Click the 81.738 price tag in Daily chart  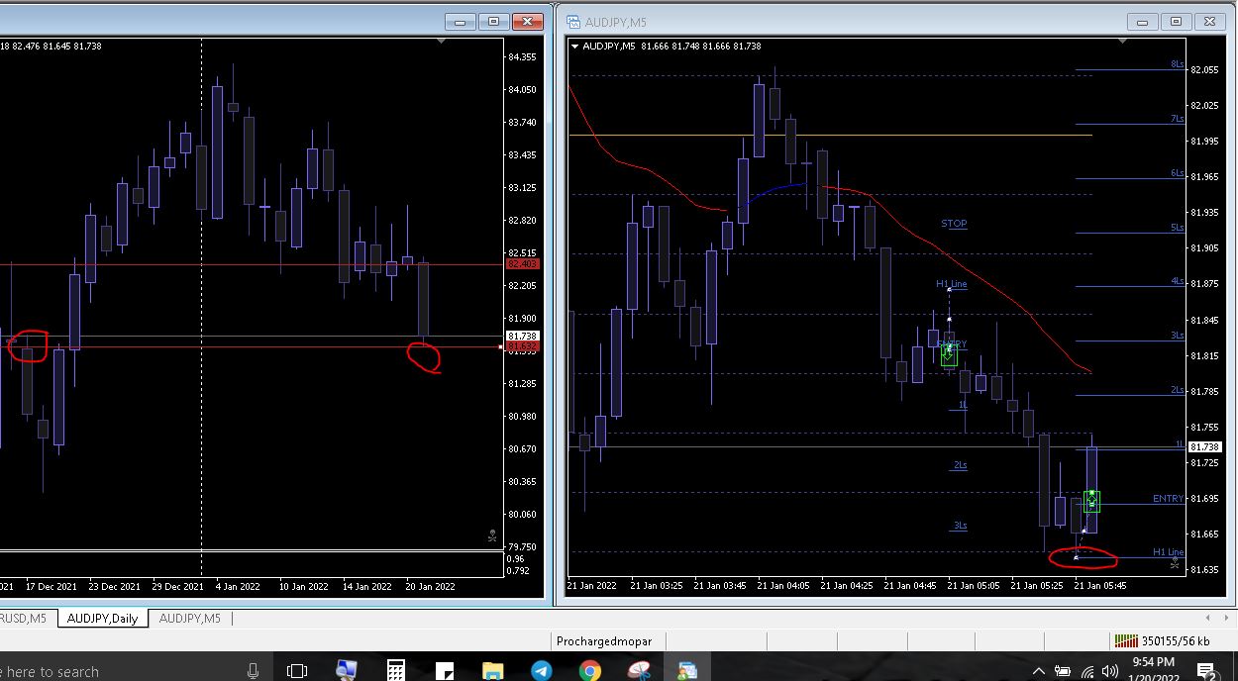tap(522, 337)
